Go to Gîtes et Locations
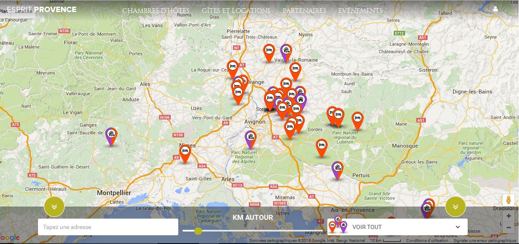 coord(236,11)
